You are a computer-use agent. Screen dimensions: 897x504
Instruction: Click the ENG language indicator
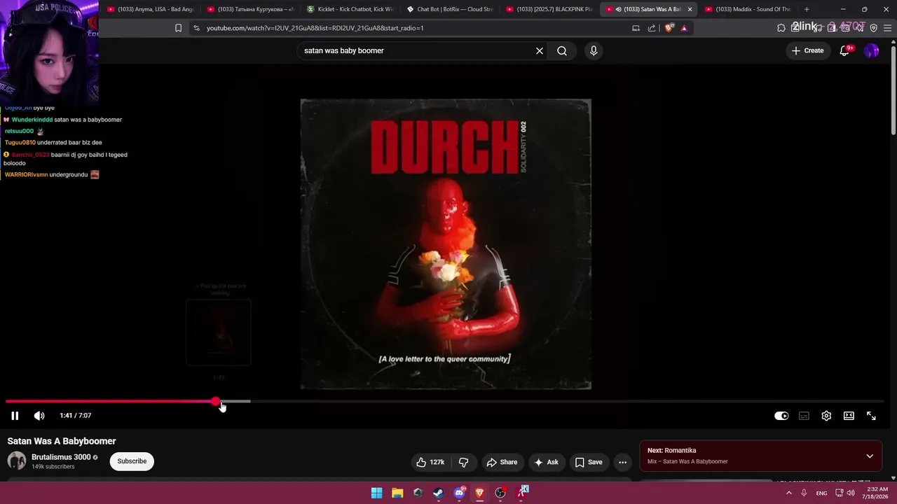(822, 493)
